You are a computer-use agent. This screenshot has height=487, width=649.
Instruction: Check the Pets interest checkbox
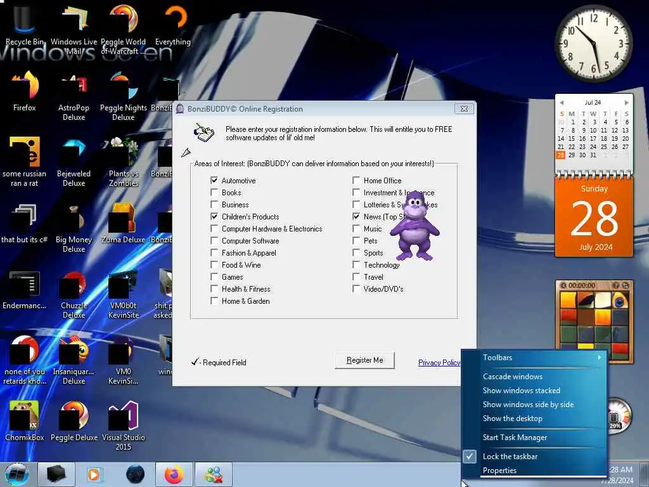[x=356, y=240]
